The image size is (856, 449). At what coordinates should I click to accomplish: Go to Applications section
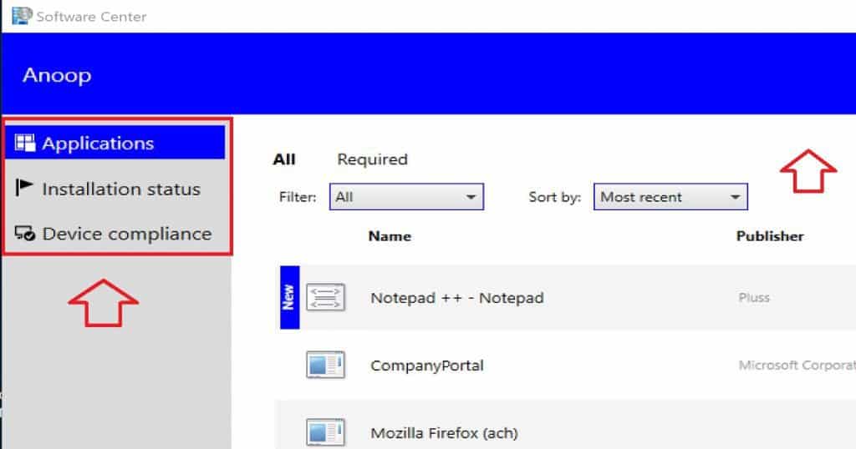point(115,143)
